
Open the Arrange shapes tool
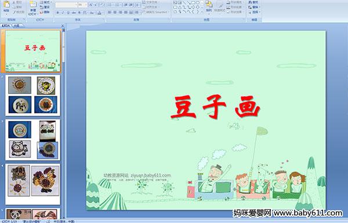click(209, 6)
